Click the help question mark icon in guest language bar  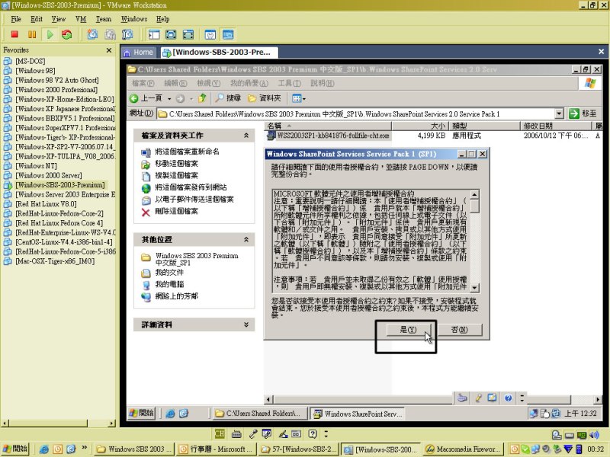508,398
